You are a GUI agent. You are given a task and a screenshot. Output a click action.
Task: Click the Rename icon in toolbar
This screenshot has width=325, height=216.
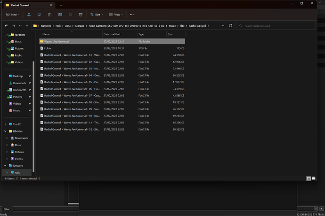(x=60, y=15)
